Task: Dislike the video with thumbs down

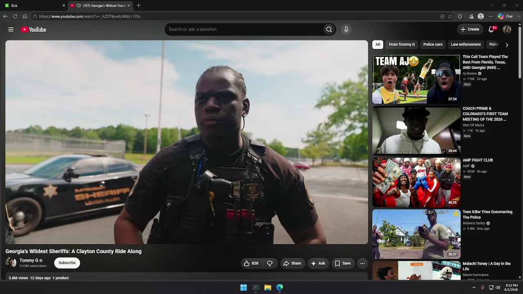Action: [x=270, y=263]
